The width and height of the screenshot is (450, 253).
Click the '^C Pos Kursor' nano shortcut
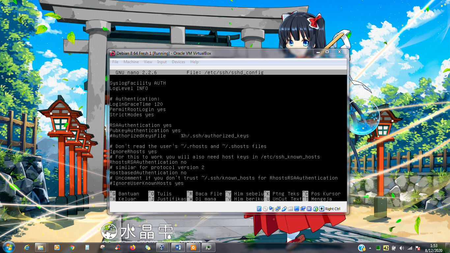click(322, 194)
